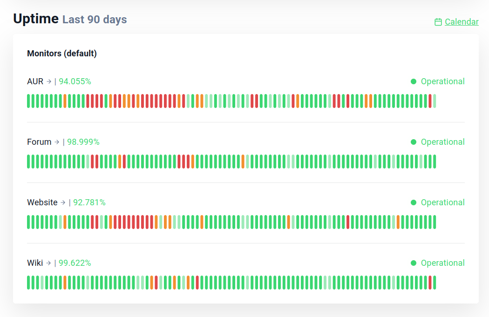Click the green status dot for Wiki
489x317 pixels.
pos(414,263)
